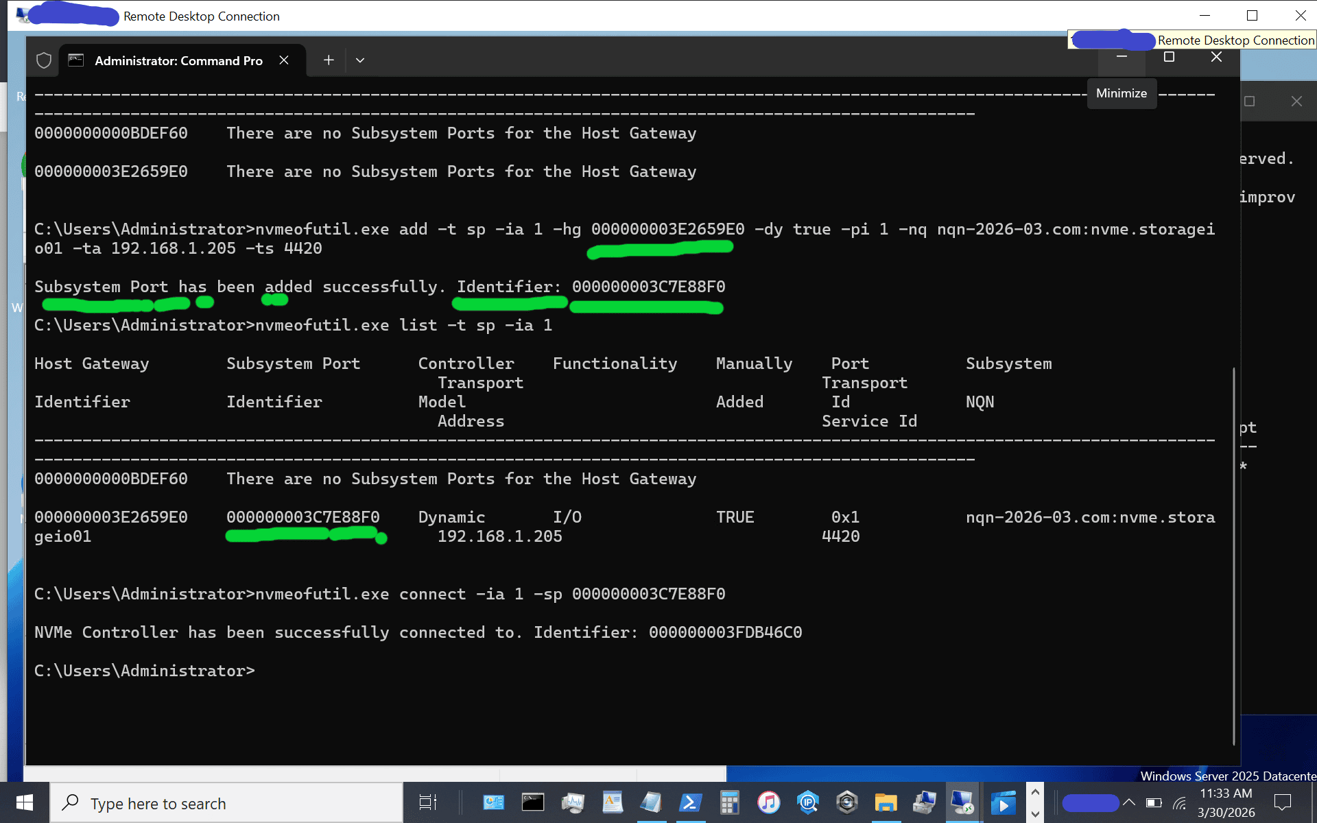Viewport: 1317px width, 823px height.
Task: Open the notification center icon
Action: [x=1282, y=802]
